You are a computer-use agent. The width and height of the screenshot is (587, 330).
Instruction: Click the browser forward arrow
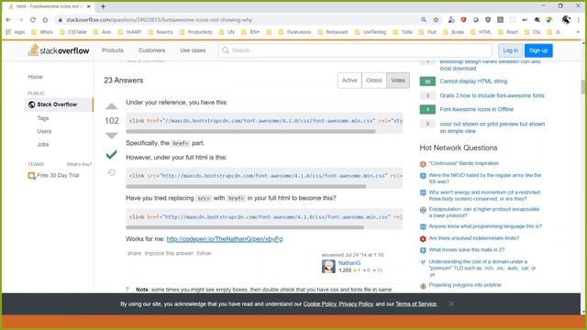tap(20, 20)
